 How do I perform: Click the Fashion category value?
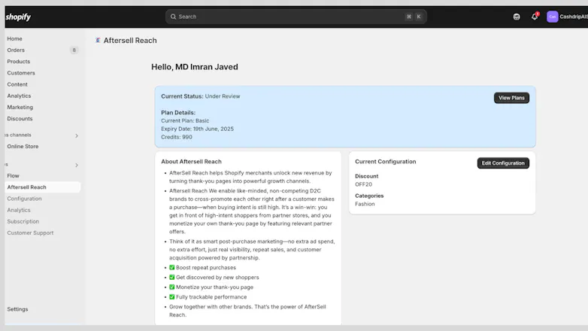365,204
